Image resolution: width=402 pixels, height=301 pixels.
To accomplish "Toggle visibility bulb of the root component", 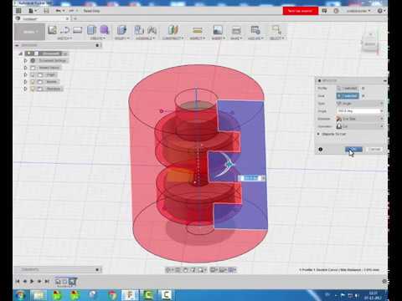I will pyautogui.click(x=29, y=54).
